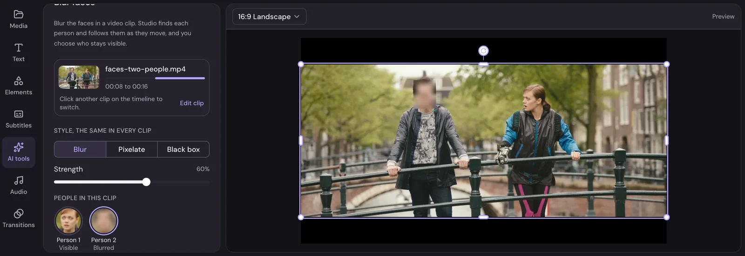The height and width of the screenshot is (256, 745).
Task: Select Blur style option
Action: (x=80, y=149)
